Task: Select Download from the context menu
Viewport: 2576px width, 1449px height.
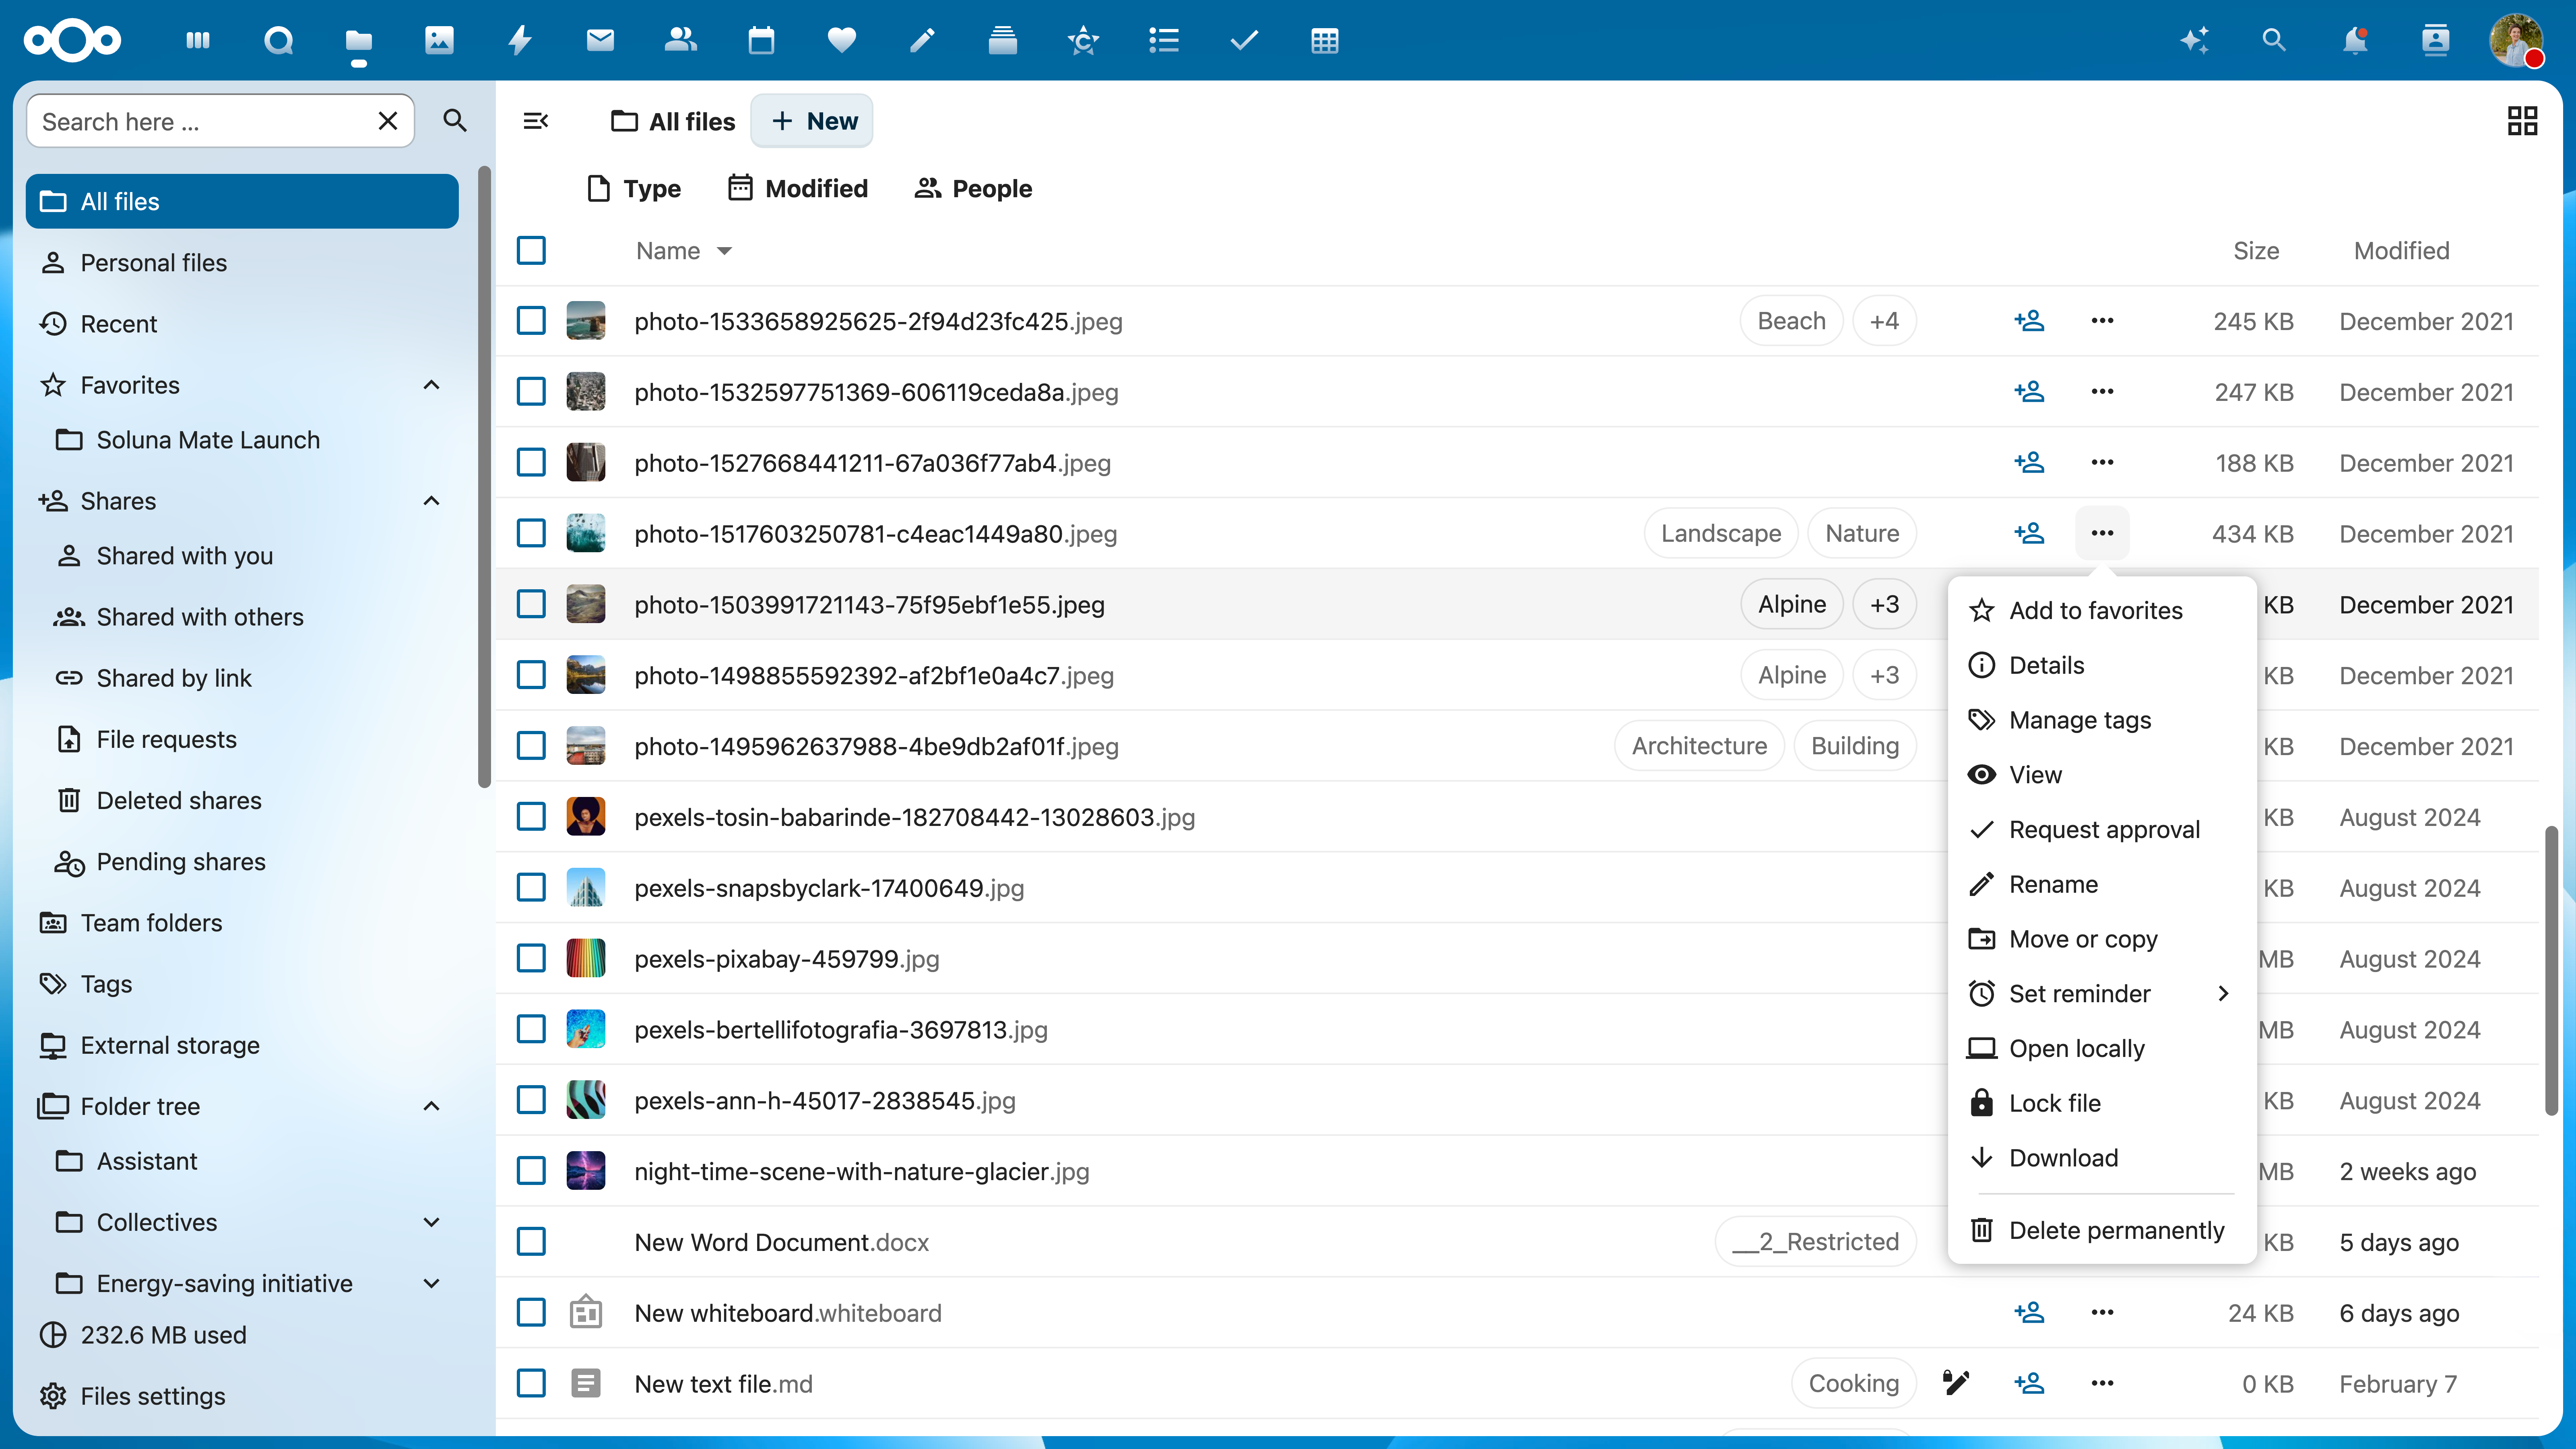Action: tap(2064, 1157)
